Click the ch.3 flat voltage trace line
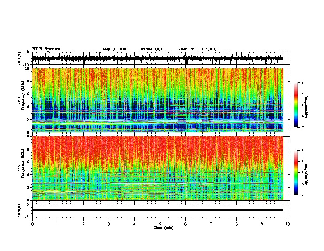324x251 pixels. tap(158, 210)
